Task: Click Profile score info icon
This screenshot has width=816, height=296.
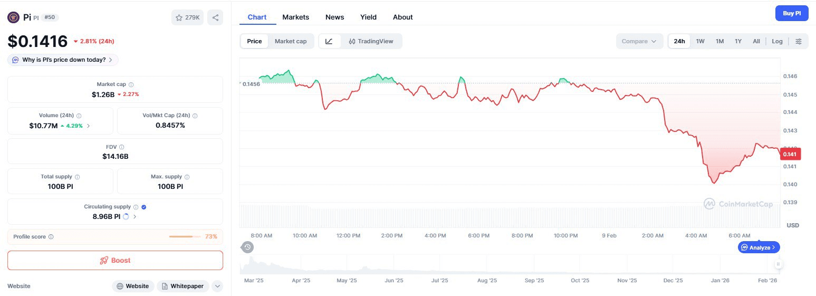Action: coord(51,237)
